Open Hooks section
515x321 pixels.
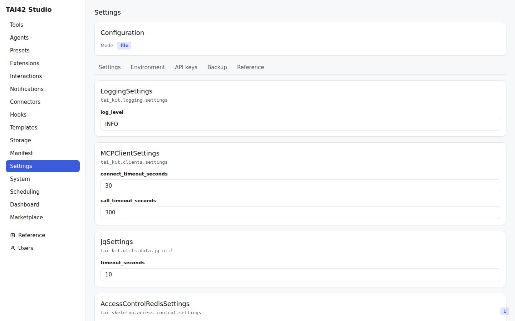43,115
